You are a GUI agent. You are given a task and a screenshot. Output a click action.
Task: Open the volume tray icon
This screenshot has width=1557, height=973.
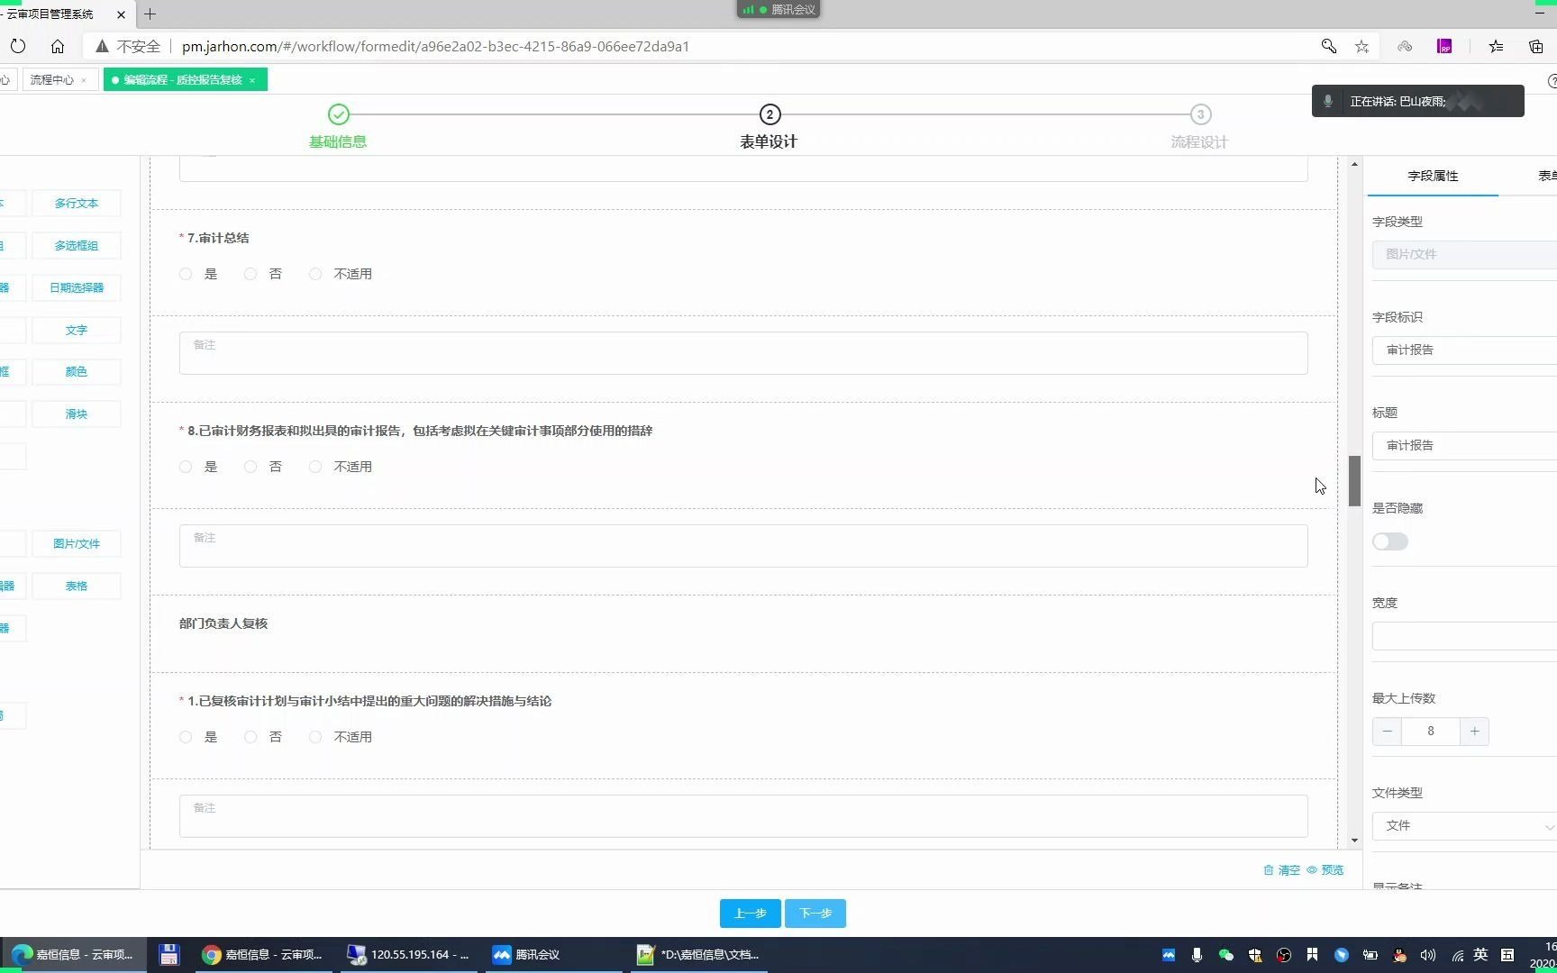pos(1428,955)
